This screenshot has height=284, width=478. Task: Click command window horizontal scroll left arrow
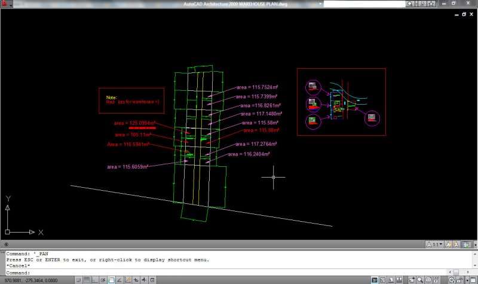pyautogui.click(x=451, y=272)
